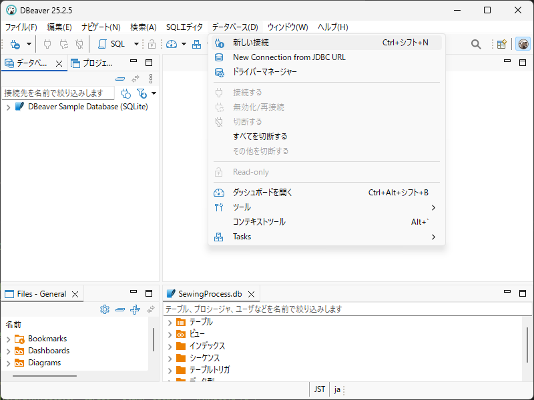Choose ダッシュボードを開く menu entry

[x=326, y=193]
